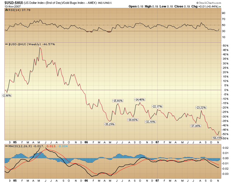233x183 pixels.
Task: Click the 'MACD(12,26,9)' legend label
Action: pyautogui.click(x=20, y=146)
